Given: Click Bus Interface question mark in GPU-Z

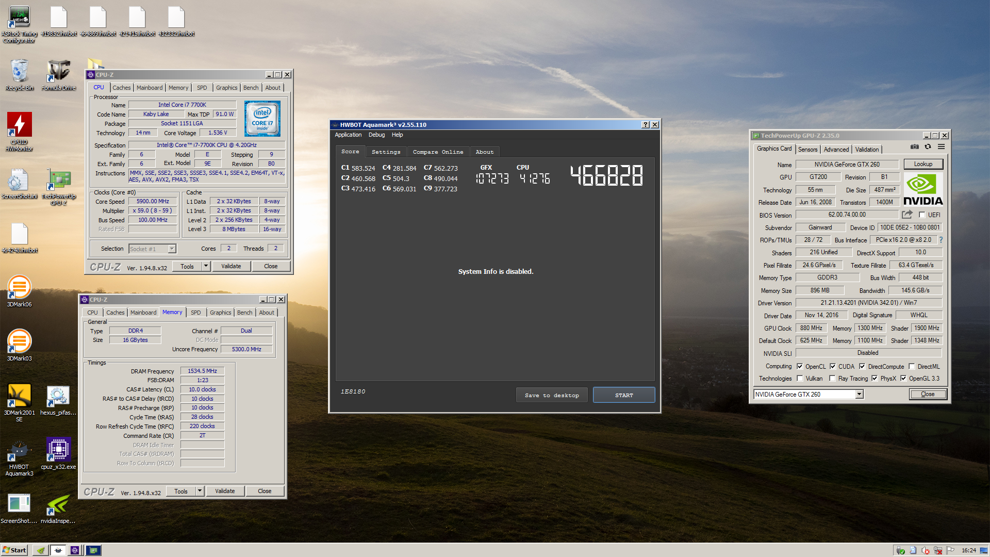Looking at the screenshot, I should point(940,240).
